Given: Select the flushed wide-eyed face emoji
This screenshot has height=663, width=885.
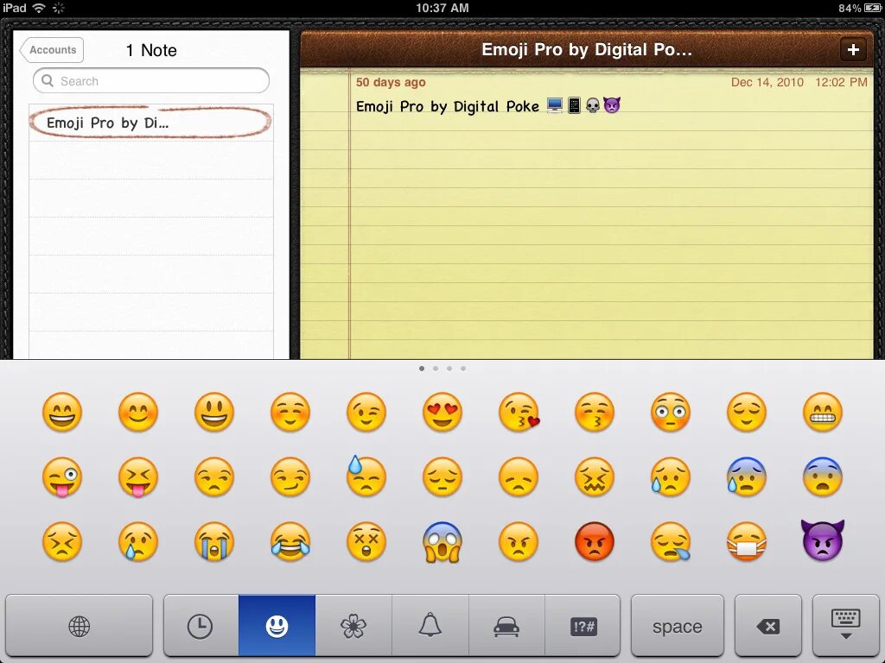Looking at the screenshot, I should click(x=671, y=412).
